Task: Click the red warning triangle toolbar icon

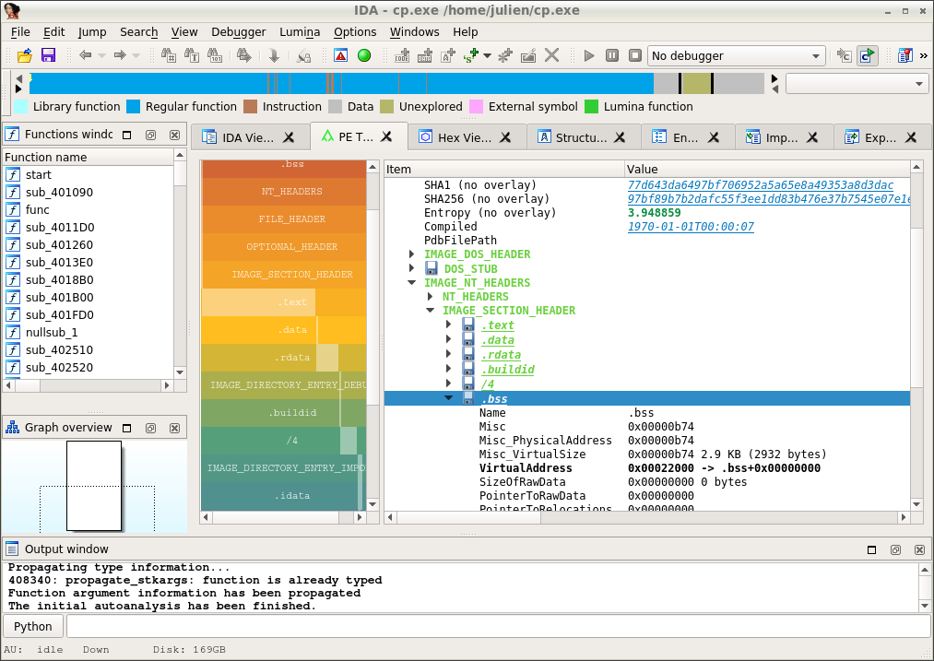Action: click(340, 55)
